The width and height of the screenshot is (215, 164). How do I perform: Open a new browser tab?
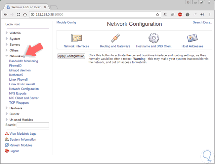click(x=54, y=7)
